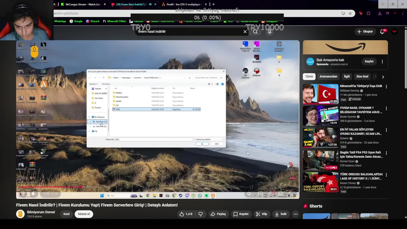The width and height of the screenshot is (407, 229).
Task: Like the video with the thumbs-up button
Action: [x=186, y=214]
